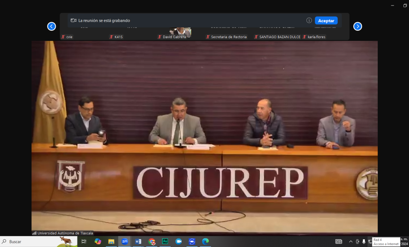Image resolution: width=409 pixels, height=247 pixels.
Task: Show previous participants with left arrow
Action: pos(51,26)
